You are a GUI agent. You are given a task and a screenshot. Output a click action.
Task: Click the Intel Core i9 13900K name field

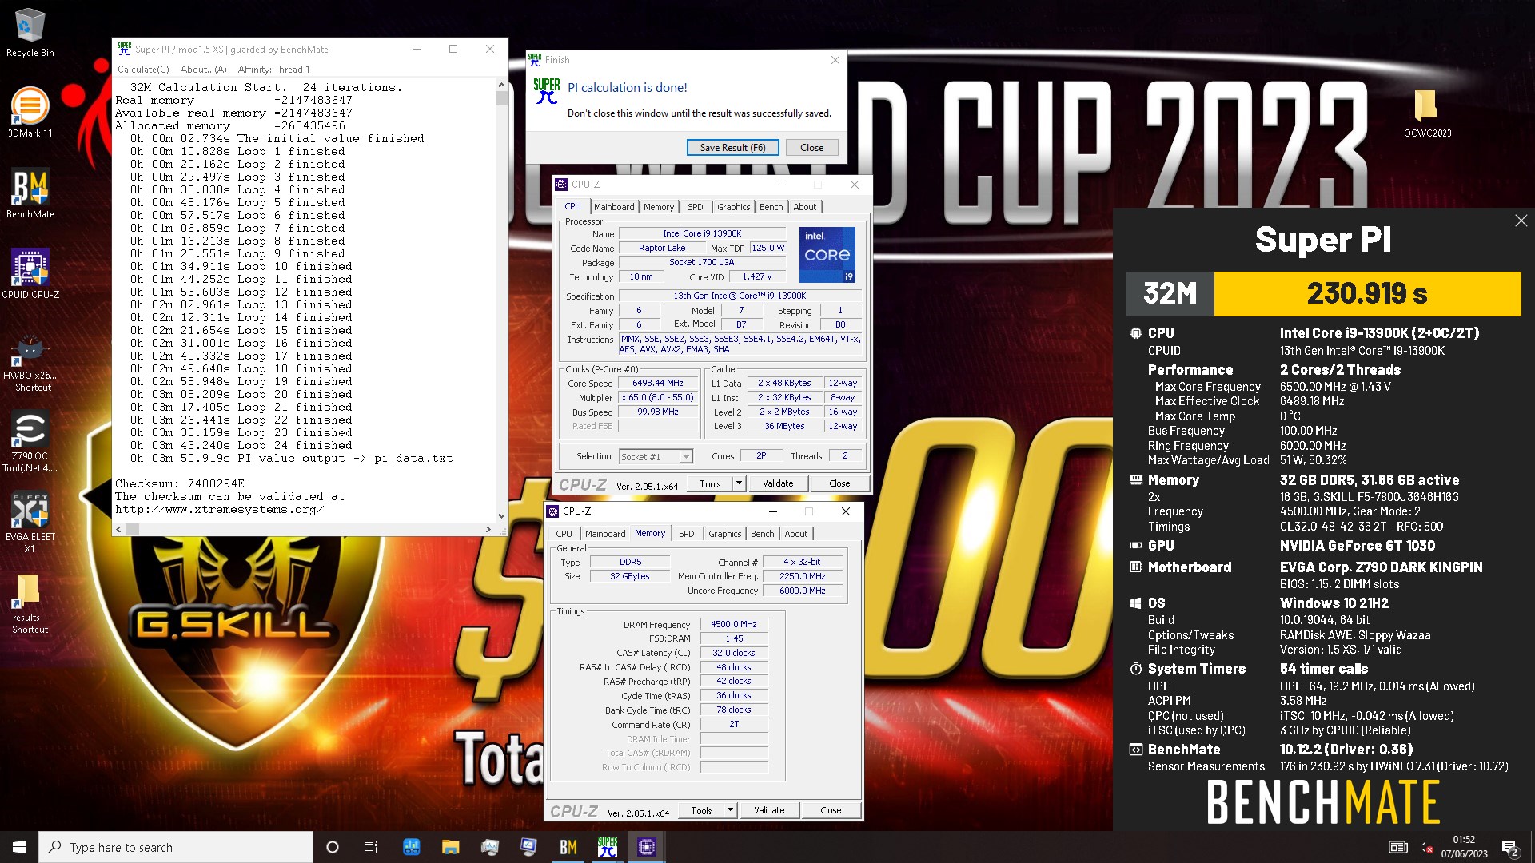(702, 234)
